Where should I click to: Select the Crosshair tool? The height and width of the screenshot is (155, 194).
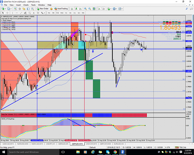7,13
